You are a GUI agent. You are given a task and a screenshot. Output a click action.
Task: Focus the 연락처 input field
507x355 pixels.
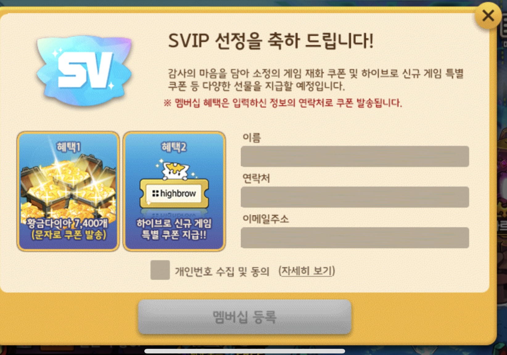(x=355, y=197)
